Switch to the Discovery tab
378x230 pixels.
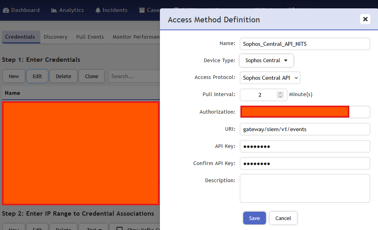coord(55,37)
